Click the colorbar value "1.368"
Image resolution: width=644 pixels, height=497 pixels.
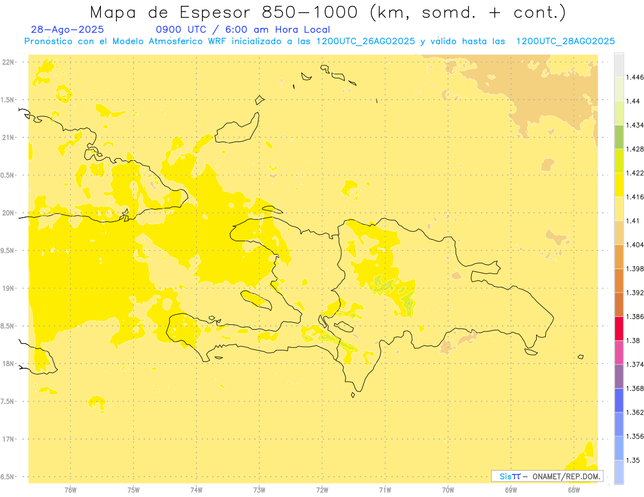pyautogui.click(x=634, y=388)
